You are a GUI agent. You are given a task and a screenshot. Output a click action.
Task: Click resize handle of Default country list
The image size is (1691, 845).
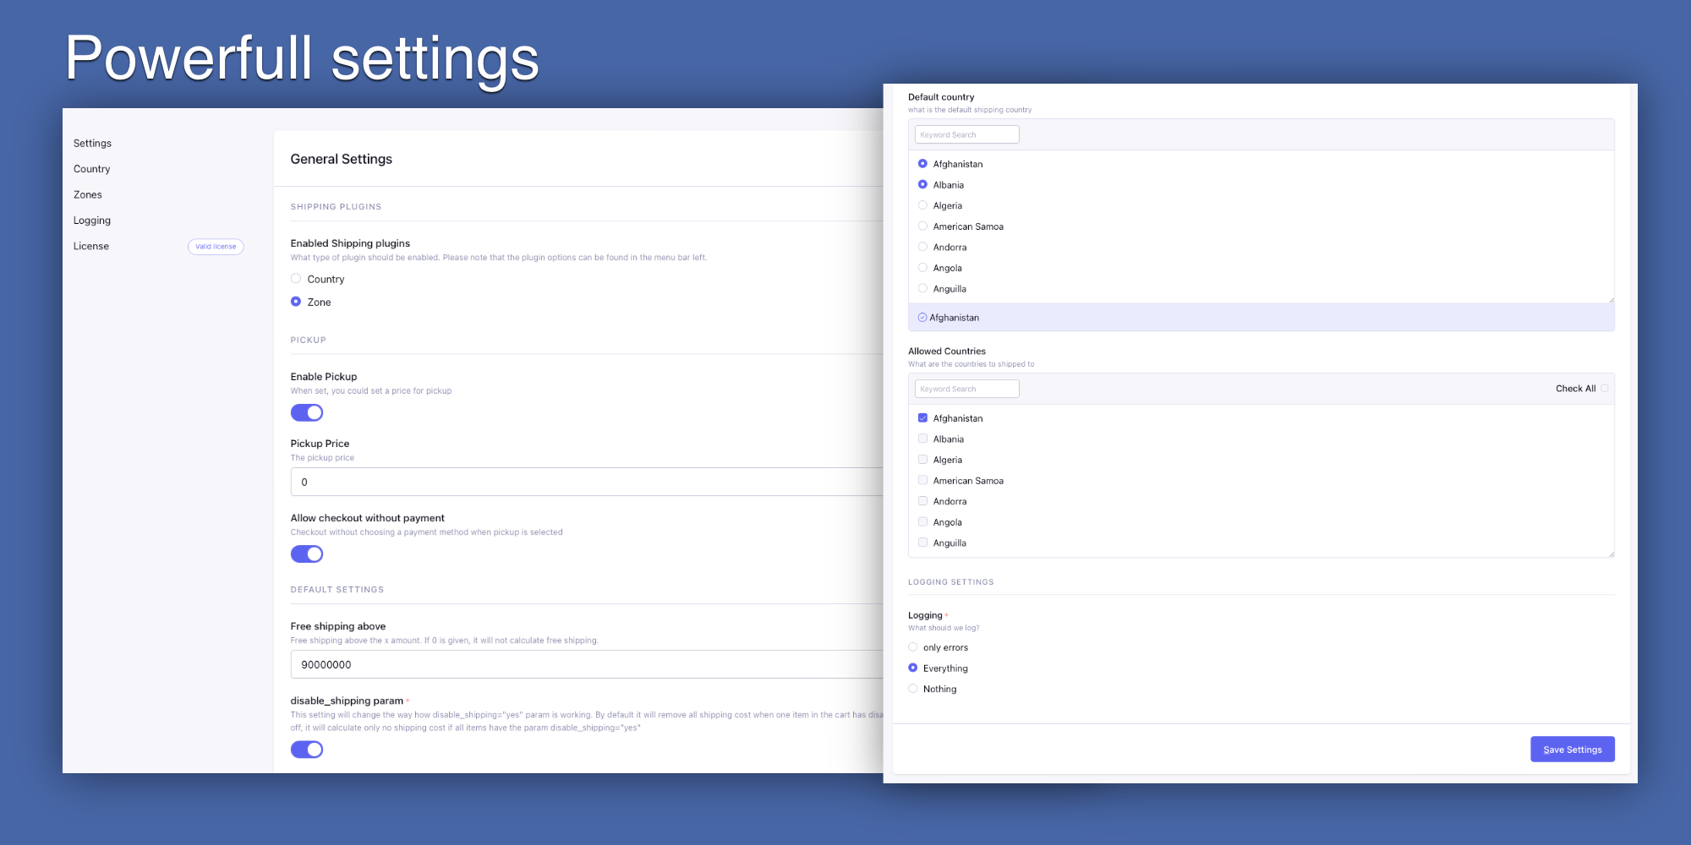(1612, 299)
